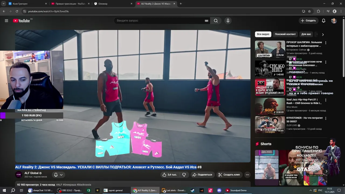The width and height of the screenshot is (345, 194).
Task: Open Chrome three-dot menu
Action: pos(341,11)
